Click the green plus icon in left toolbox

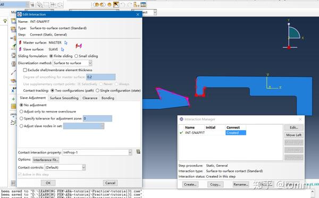(13, 99)
